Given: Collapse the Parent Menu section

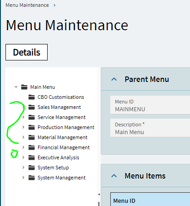Looking at the screenshot, I should pos(114,79).
